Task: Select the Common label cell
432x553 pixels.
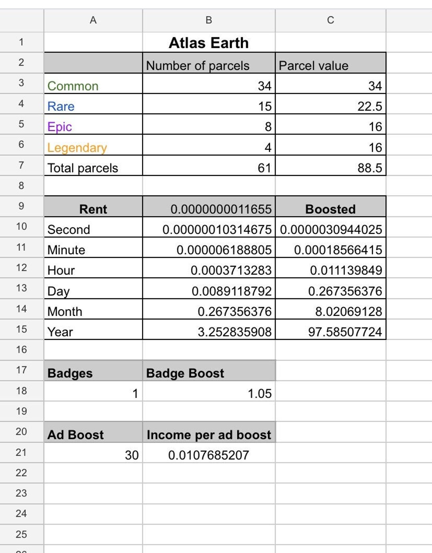Action: [93, 84]
